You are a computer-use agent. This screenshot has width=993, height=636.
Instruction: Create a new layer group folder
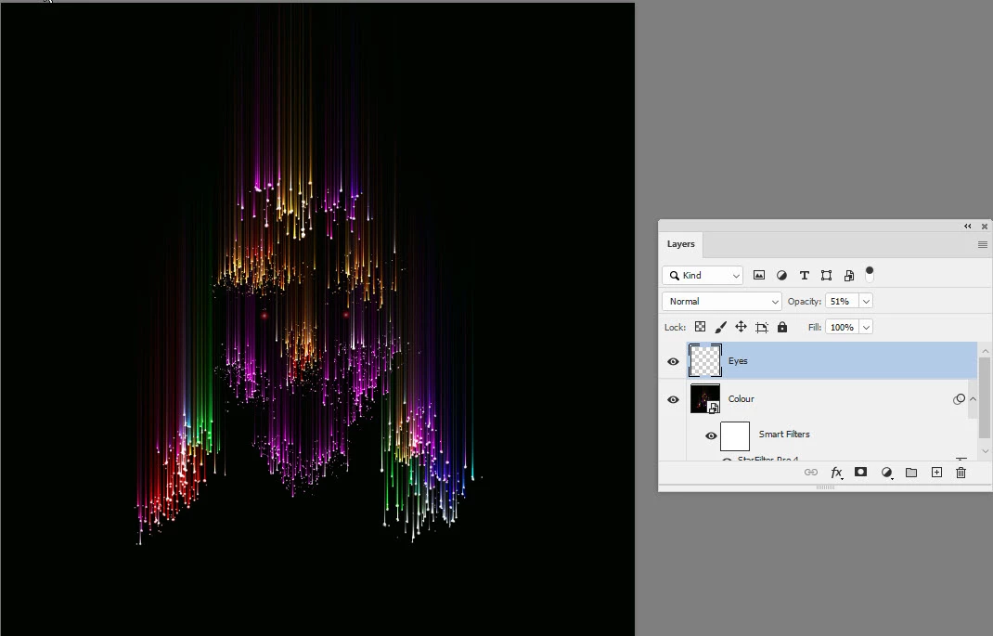click(x=911, y=472)
